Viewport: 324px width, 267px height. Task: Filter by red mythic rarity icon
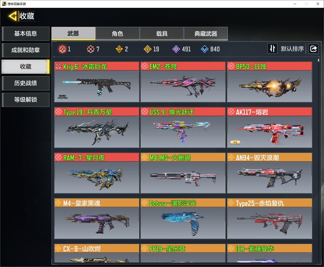click(x=62, y=49)
